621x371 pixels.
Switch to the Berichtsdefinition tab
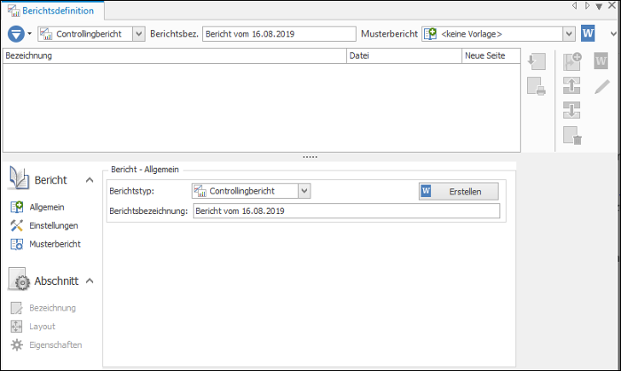click(x=53, y=11)
